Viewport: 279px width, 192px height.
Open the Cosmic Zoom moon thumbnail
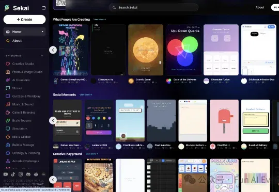pyautogui.click(x=146, y=50)
